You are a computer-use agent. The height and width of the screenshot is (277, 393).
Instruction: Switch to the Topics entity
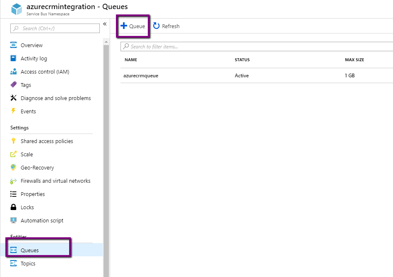coord(28,263)
